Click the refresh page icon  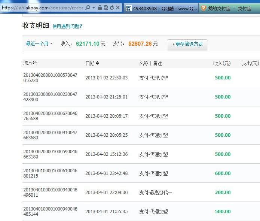click(111, 7)
